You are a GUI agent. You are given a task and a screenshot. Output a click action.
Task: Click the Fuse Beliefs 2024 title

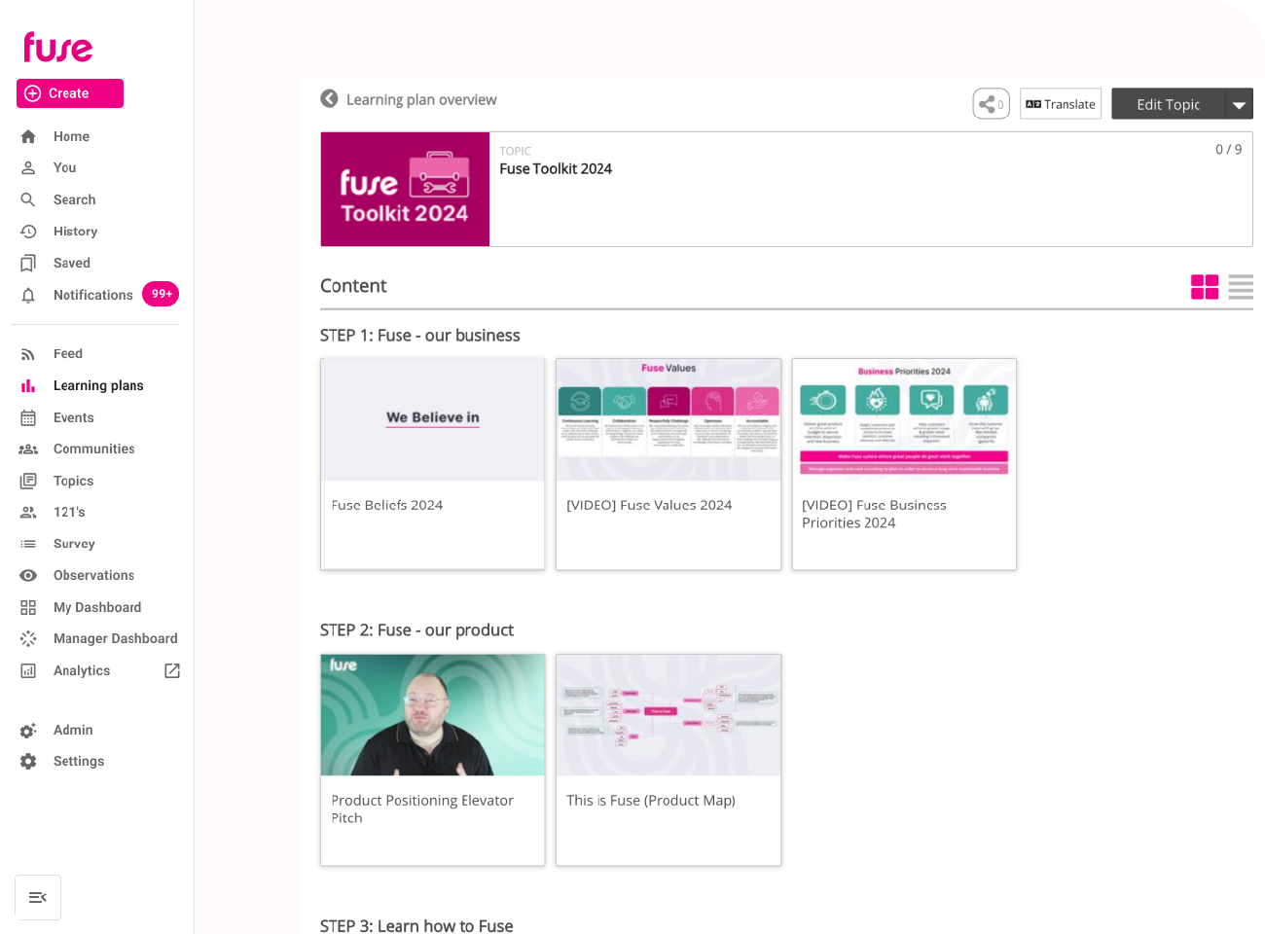pos(387,506)
